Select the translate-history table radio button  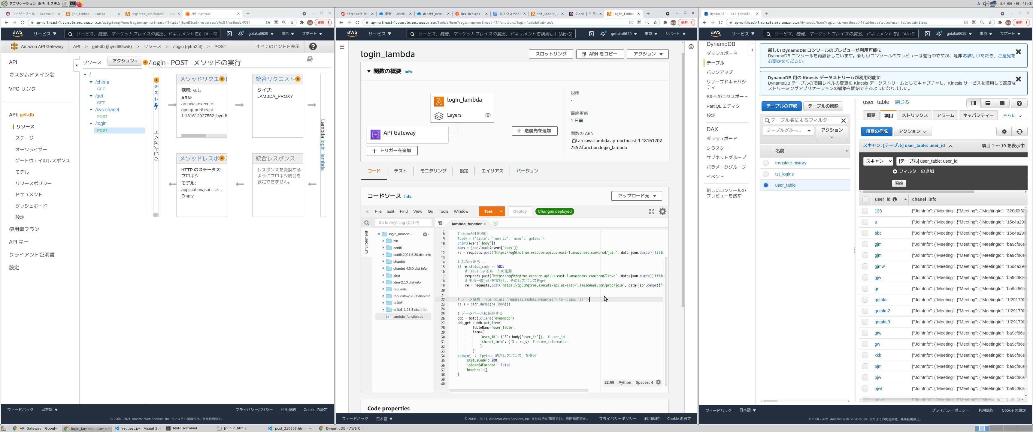point(765,163)
